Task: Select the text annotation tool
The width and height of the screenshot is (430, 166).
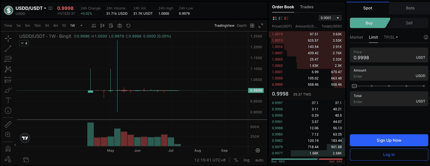Action: [8, 100]
